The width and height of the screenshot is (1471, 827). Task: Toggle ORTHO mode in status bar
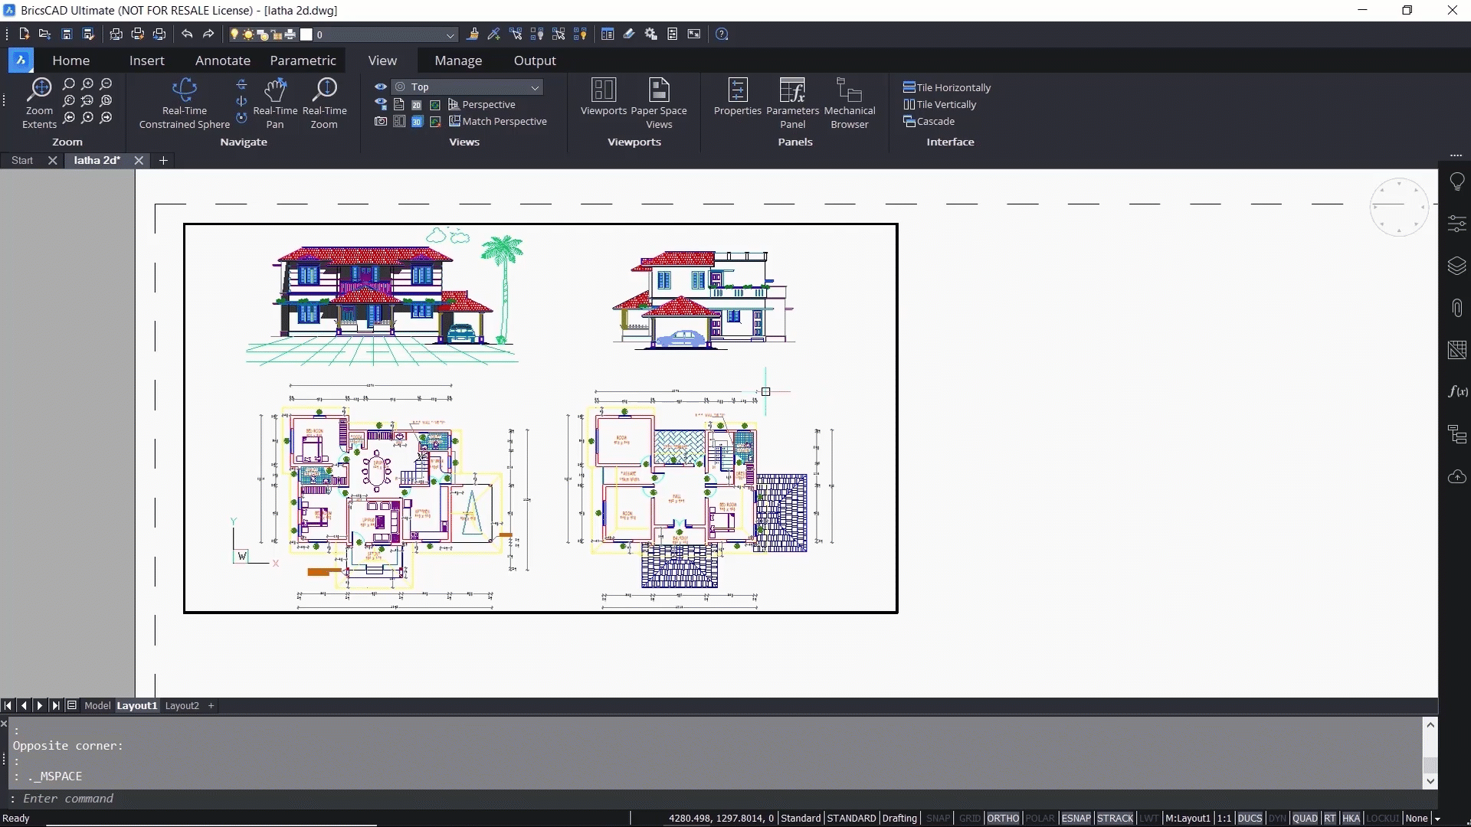pos(1002,818)
